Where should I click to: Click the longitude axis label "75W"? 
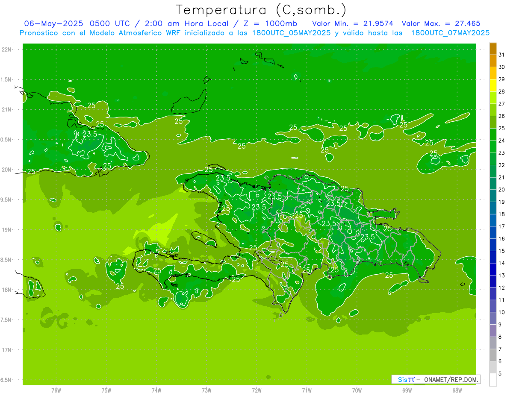click(x=106, y=390)
